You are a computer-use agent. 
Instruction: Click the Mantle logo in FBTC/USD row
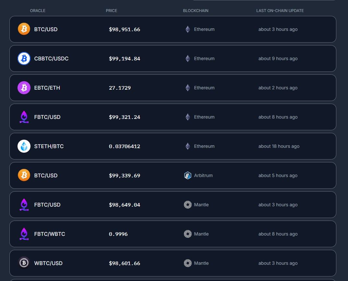coord(188,205)
